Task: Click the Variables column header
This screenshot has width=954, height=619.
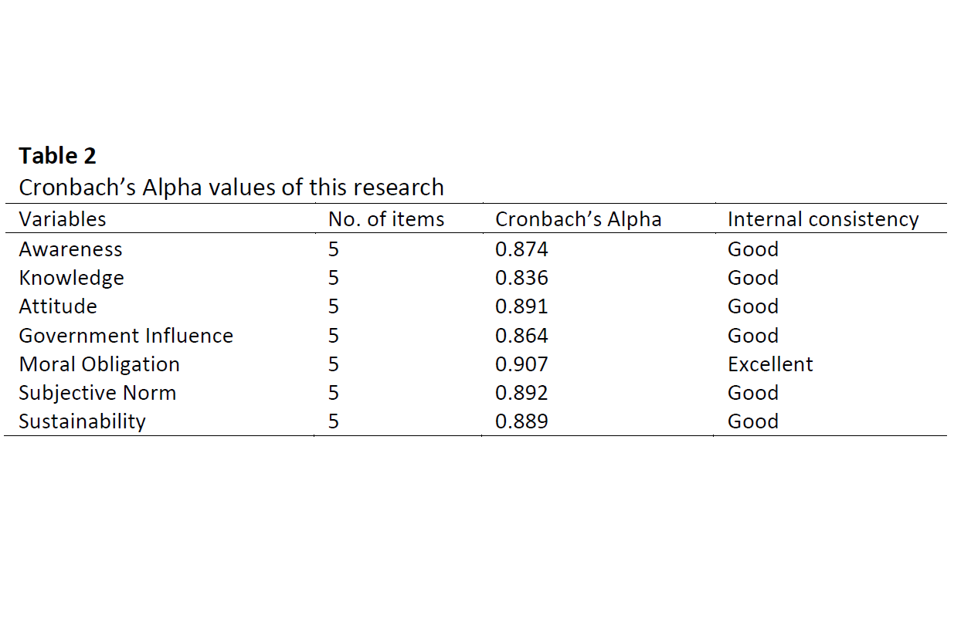Action: [63, 219]
